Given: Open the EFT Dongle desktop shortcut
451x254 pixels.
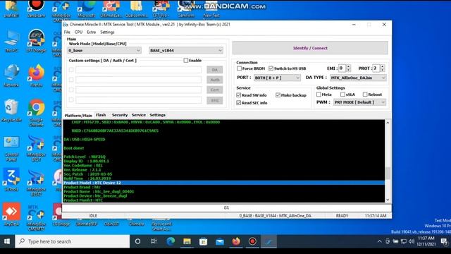Looking at the screenshot, I should click(36, 41).
